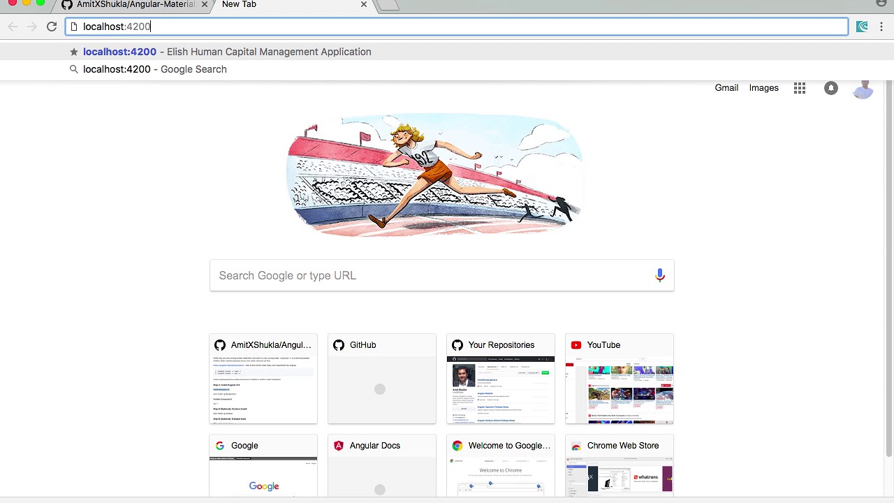This screenshot has height=503, width=894.
Task: Open the Chrome Web Store shortcut tile
Action: tap(620, 466)
